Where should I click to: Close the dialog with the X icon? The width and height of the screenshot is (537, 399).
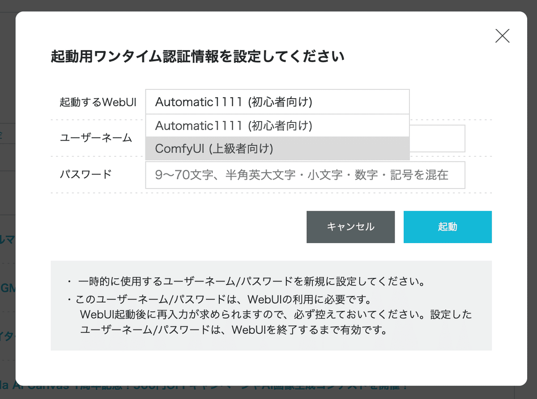tap(502, 36)
